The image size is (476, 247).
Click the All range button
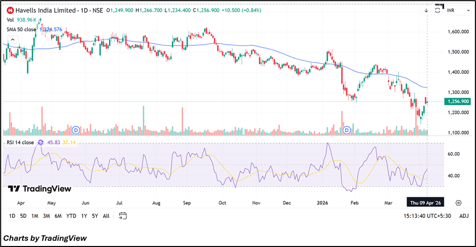tap(106, 216)
